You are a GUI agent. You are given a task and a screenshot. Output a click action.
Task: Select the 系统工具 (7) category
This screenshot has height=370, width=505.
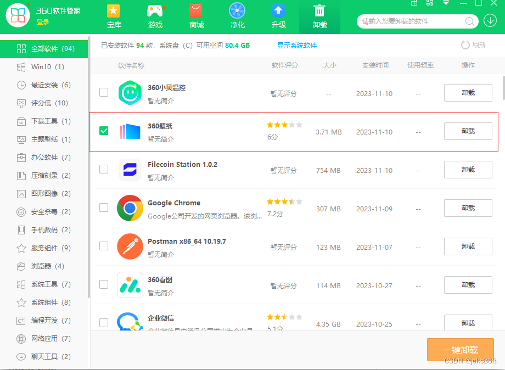tap(44, 284)
